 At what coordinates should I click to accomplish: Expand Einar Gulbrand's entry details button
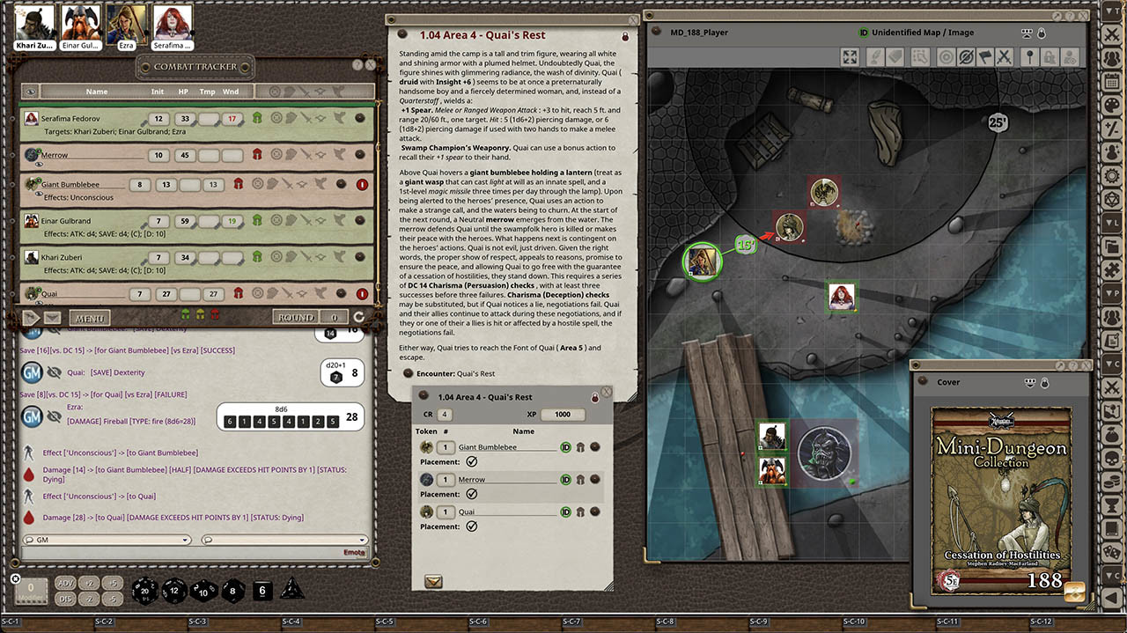pyautogui.click(x=360, y=221)
